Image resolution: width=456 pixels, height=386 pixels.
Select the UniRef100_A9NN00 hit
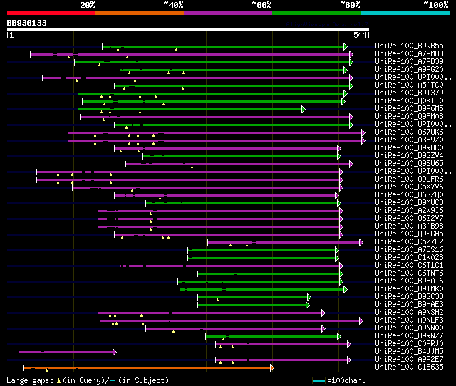409,328
